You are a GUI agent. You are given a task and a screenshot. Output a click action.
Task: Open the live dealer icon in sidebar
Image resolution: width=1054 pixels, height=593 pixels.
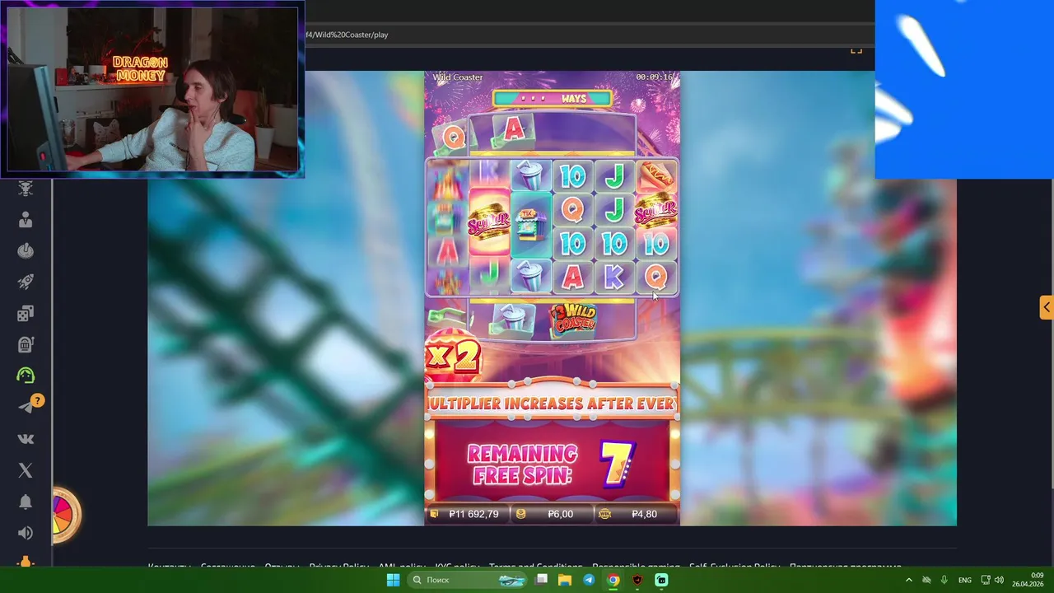(x=26, y=220)
